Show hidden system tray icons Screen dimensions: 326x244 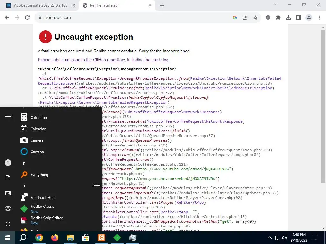point(269,238)
